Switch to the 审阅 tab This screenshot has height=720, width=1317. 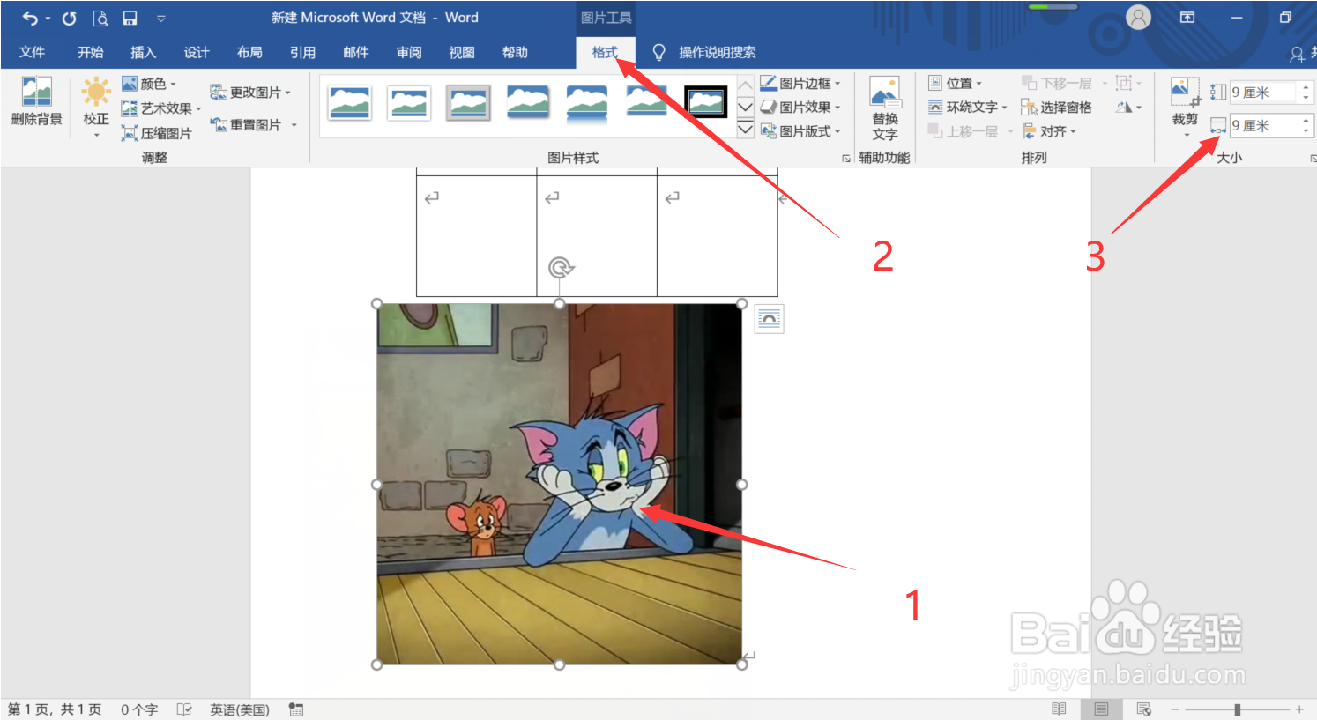tap(409, 52)
